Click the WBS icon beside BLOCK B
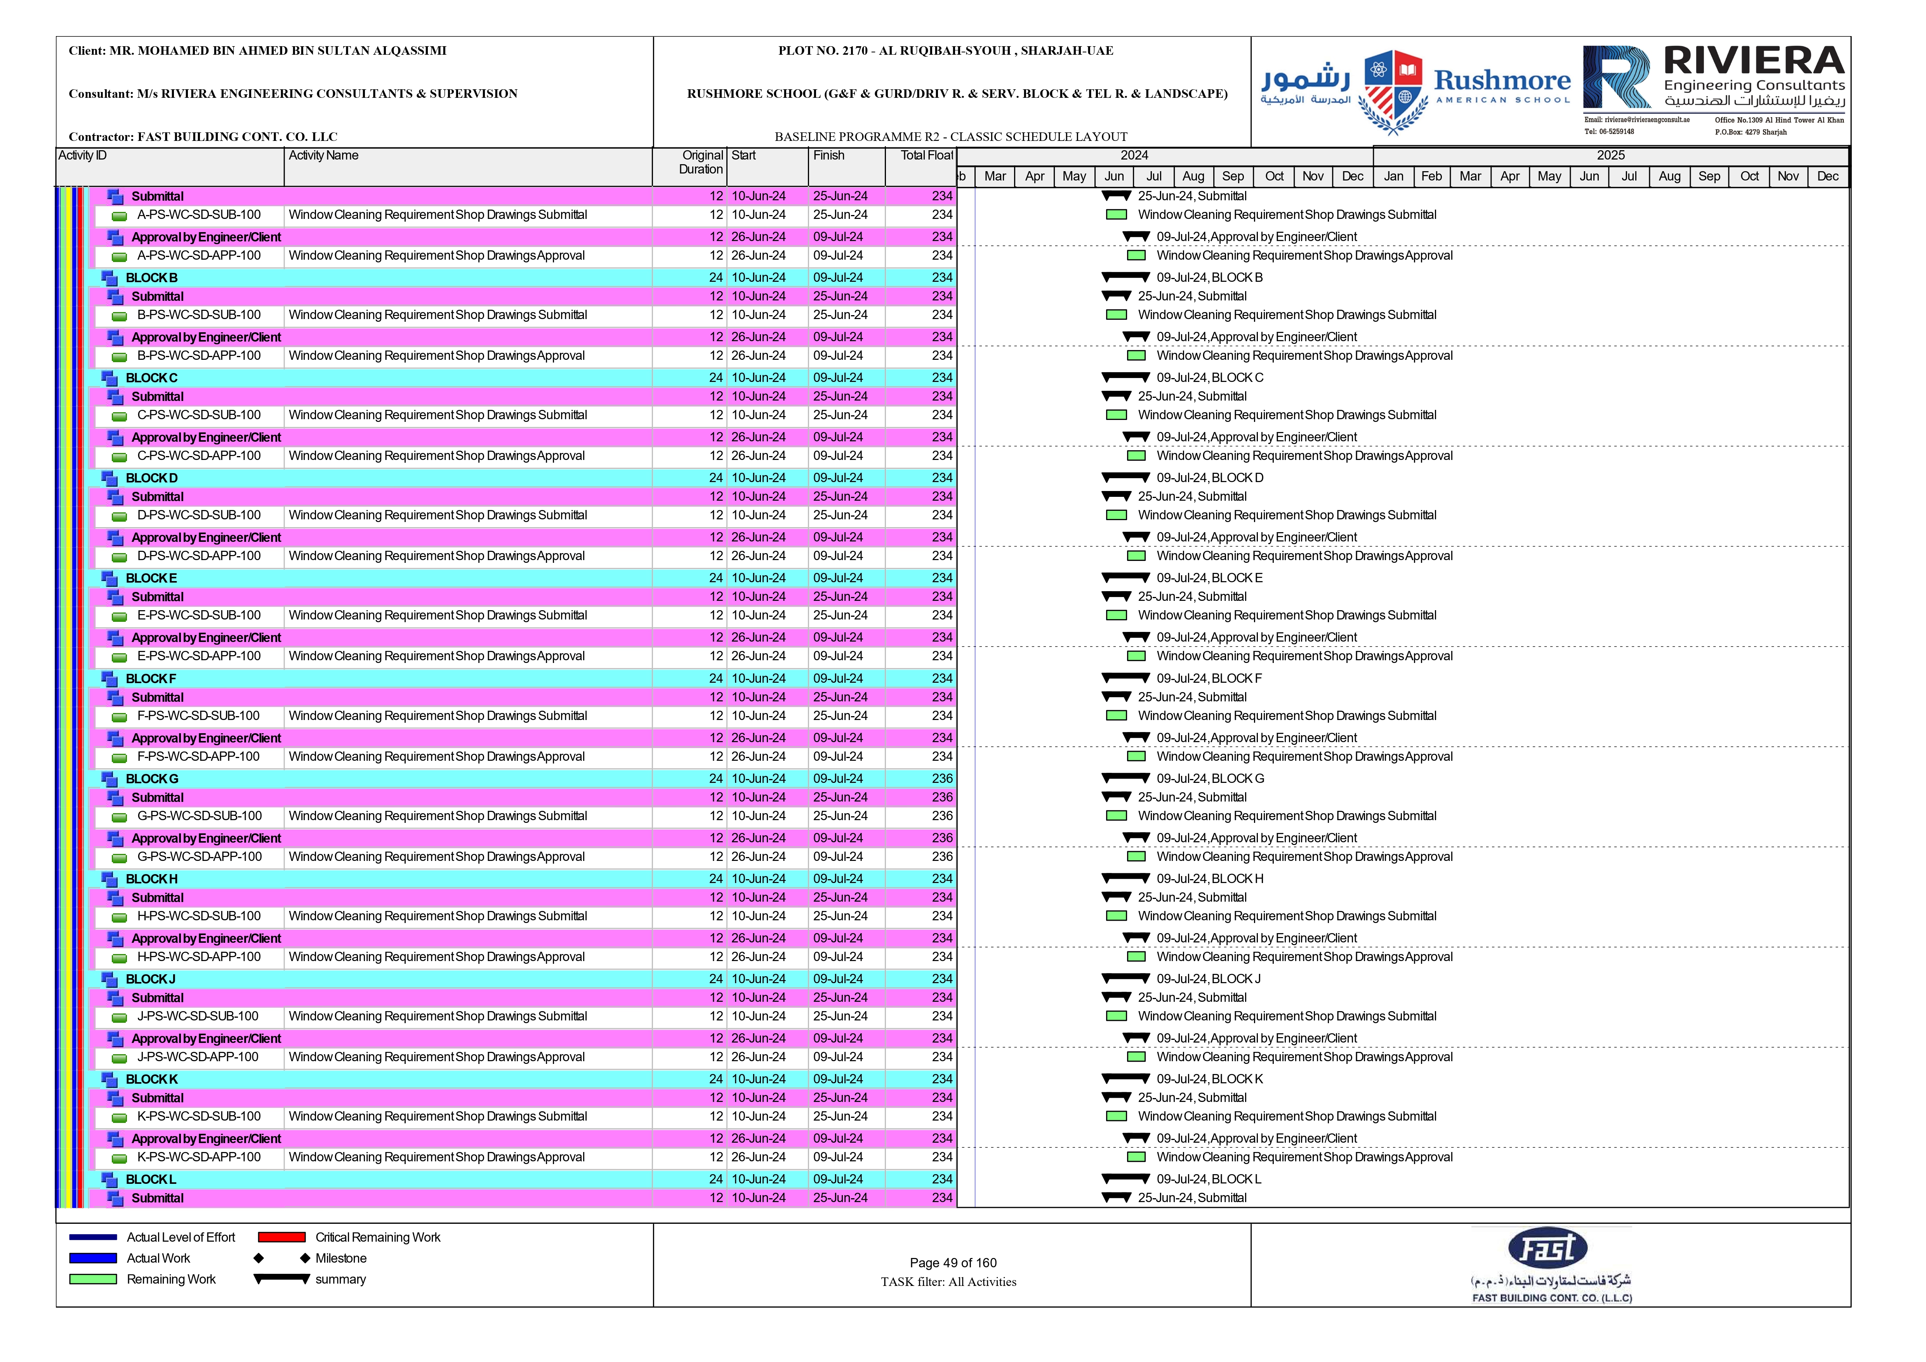Viewport: 1926px width, 1362px height. pos(109,278)
